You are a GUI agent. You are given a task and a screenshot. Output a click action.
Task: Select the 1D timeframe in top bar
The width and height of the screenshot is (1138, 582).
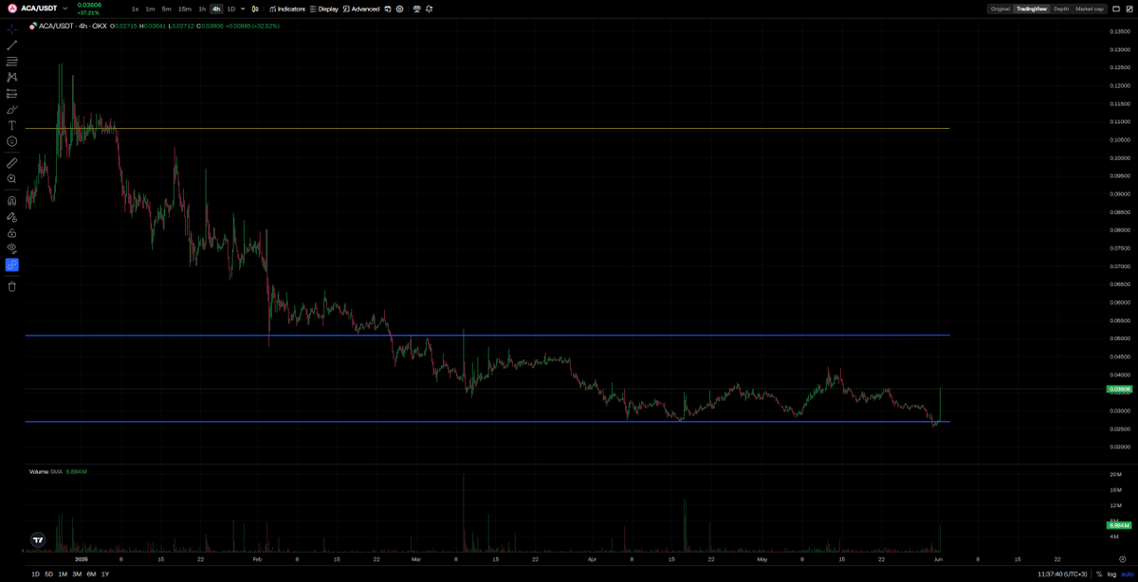(230, 9)
